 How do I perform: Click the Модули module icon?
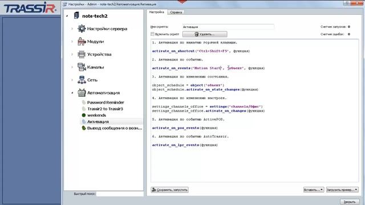point(82,42)
